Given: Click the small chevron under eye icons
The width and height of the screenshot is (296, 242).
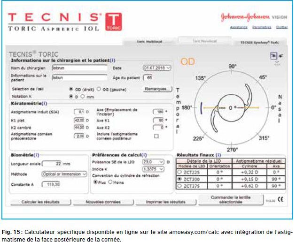Looking at the screenshot, I should click(277, 62).
